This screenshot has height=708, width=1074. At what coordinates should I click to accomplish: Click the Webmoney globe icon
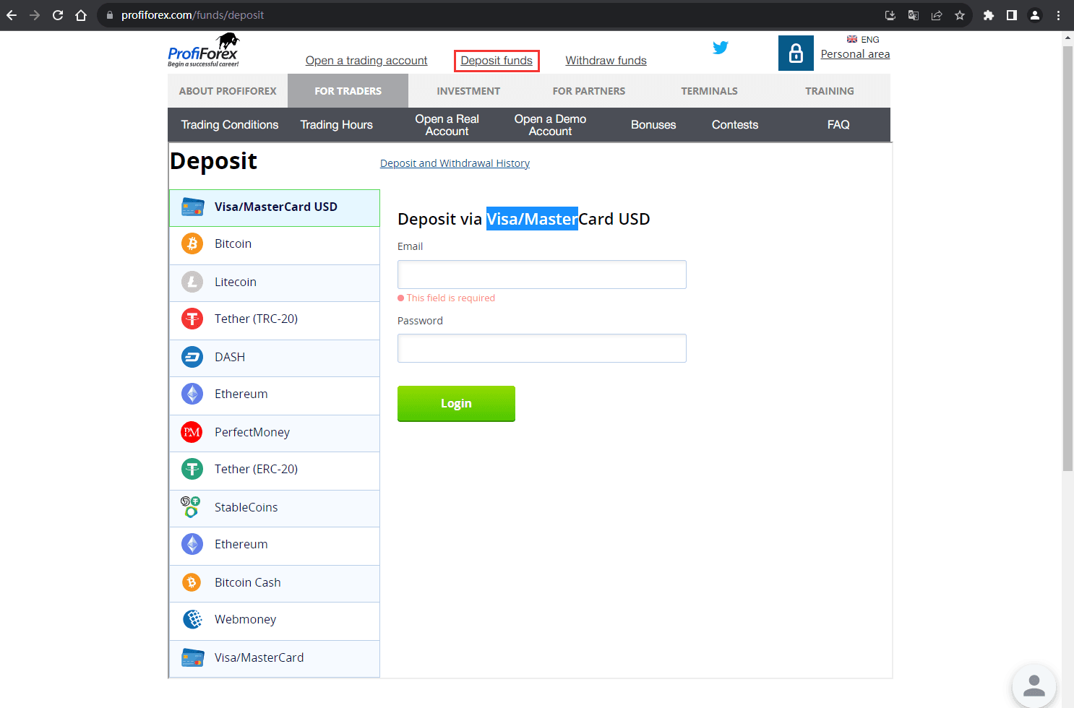click(192, 619)
